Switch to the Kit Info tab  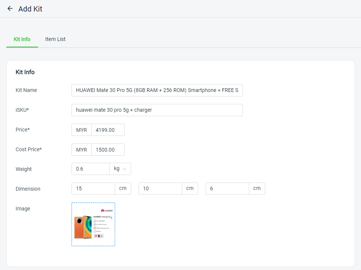pyautogui.click(x=22, y=39)
